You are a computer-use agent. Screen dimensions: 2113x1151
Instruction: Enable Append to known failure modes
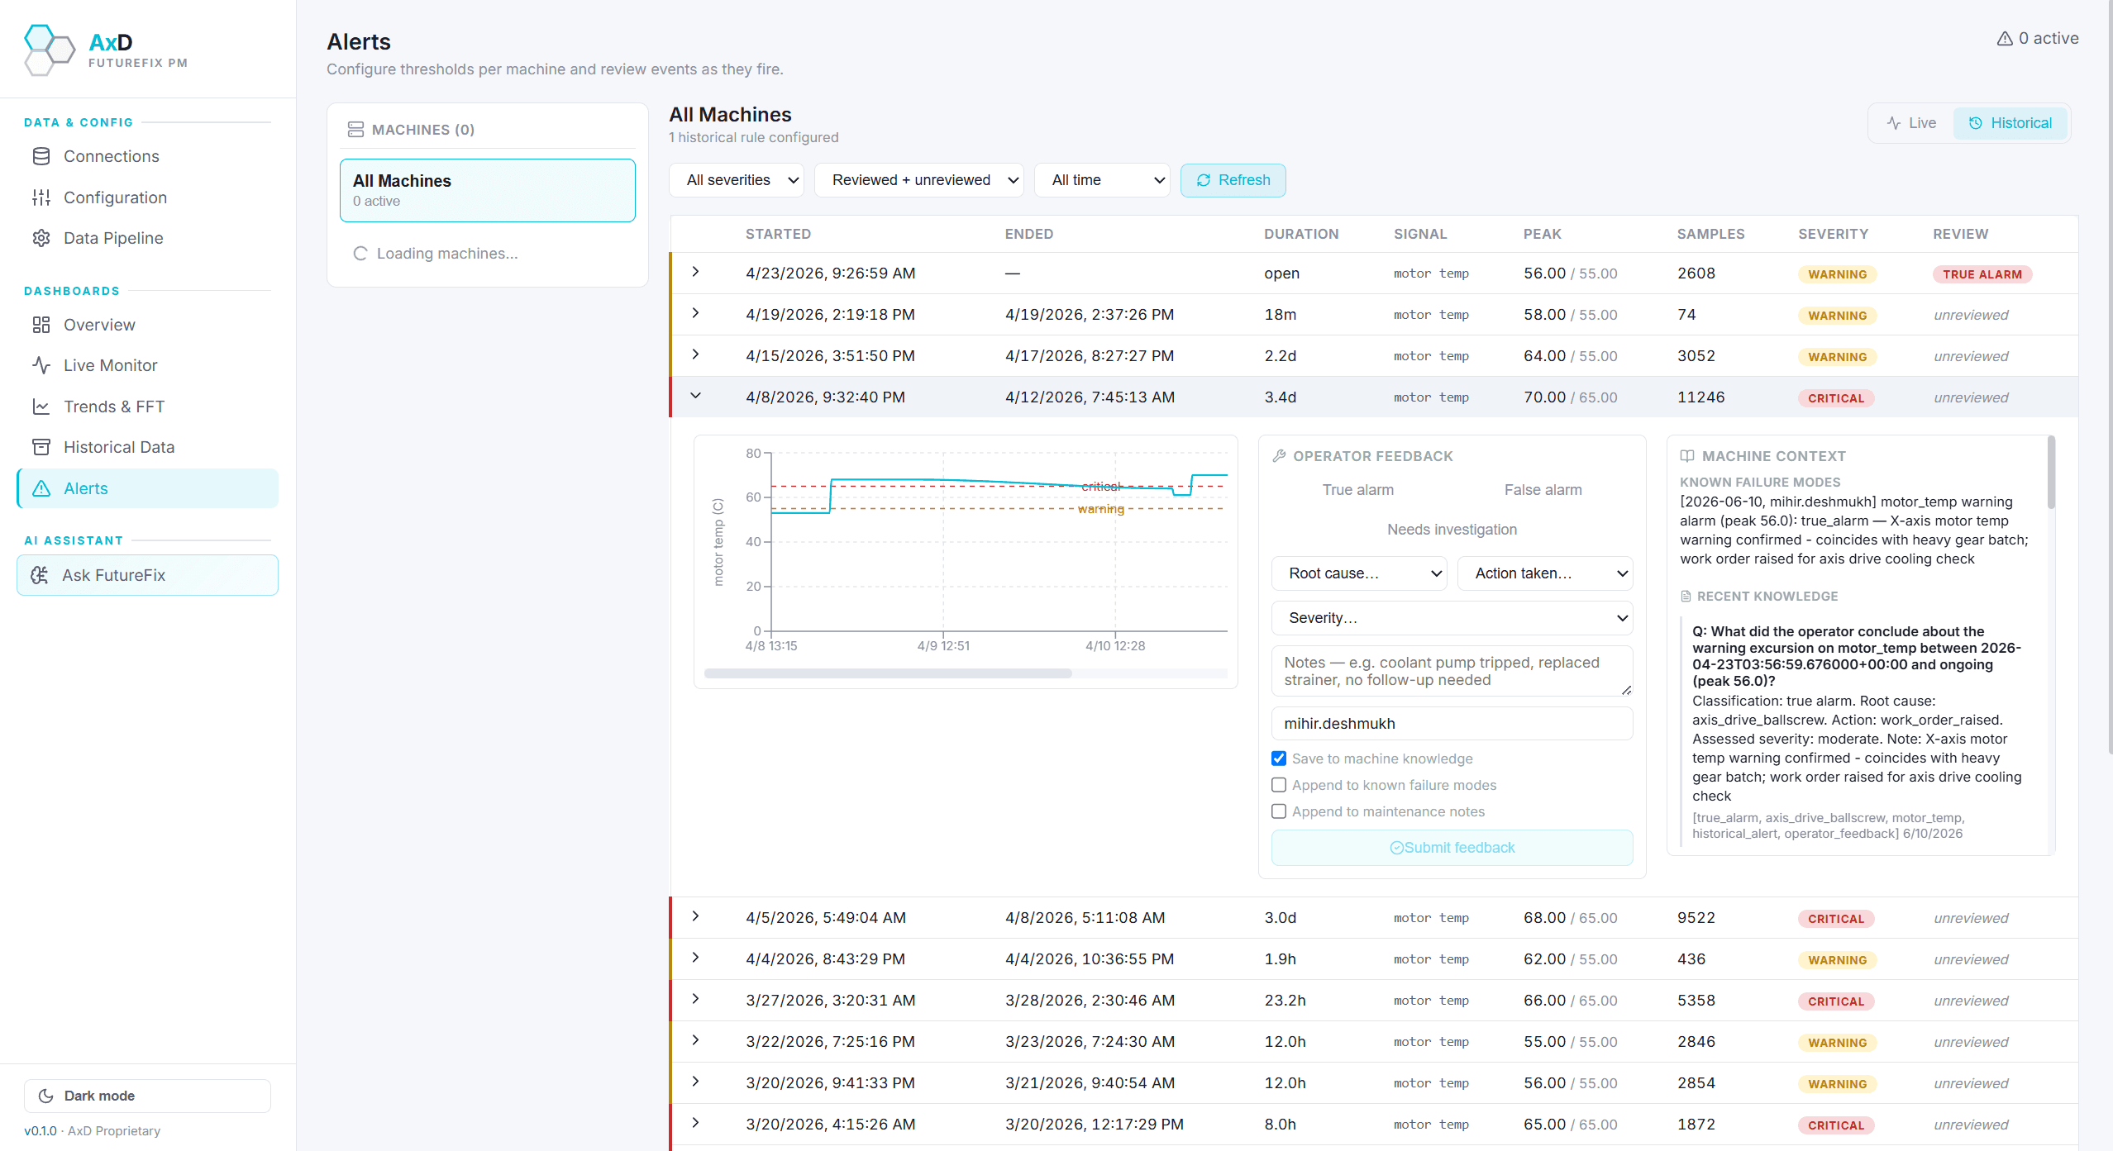1279,785
